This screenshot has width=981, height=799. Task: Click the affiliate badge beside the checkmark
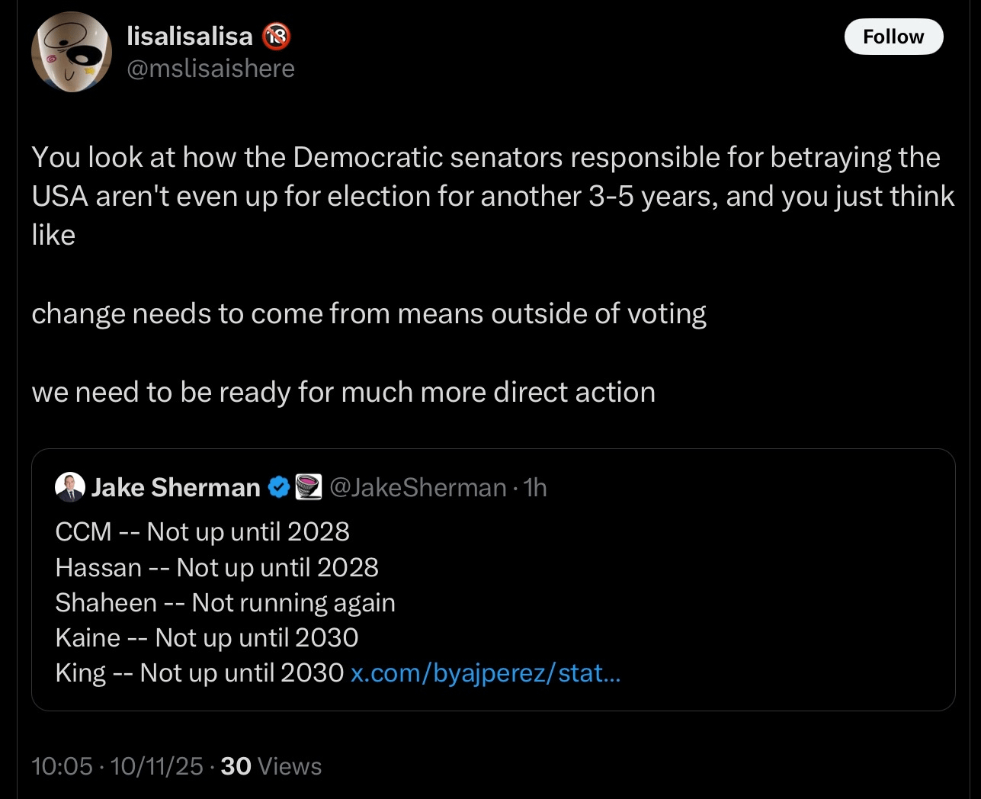[x=309, y=487]
